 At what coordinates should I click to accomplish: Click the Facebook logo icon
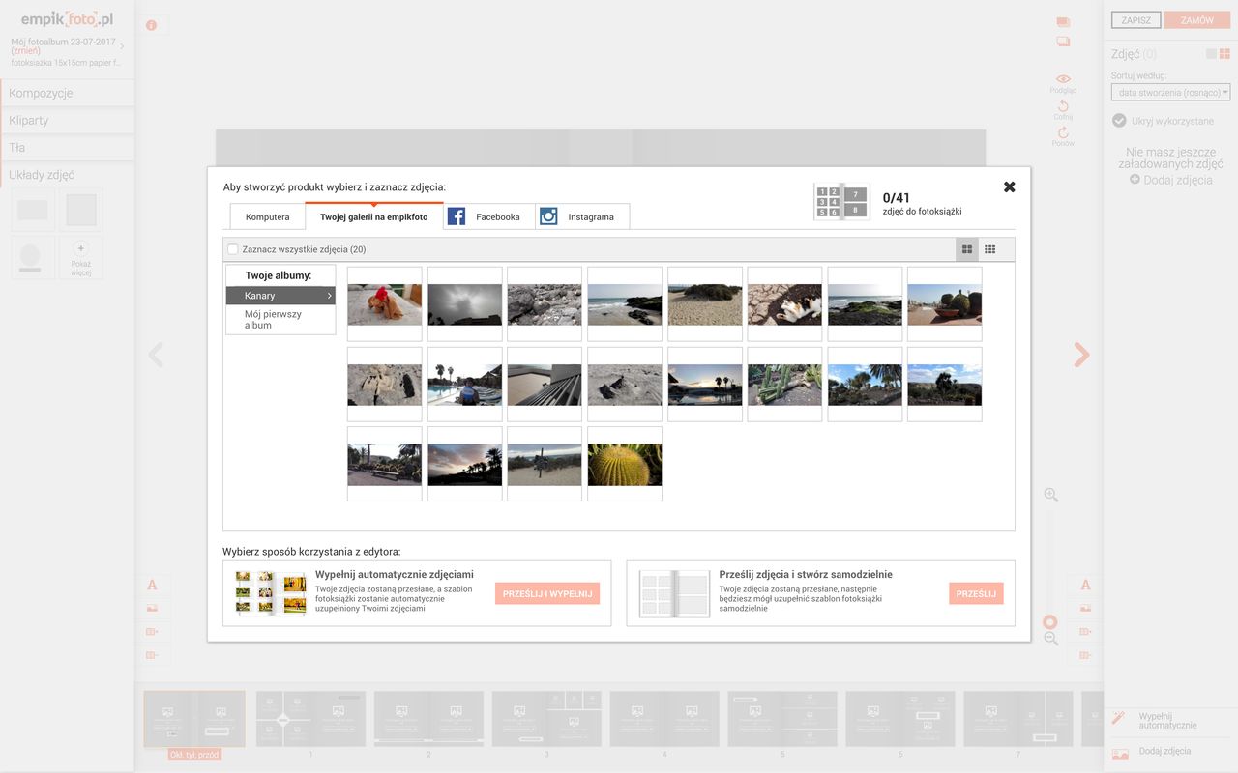click(456, 216)
